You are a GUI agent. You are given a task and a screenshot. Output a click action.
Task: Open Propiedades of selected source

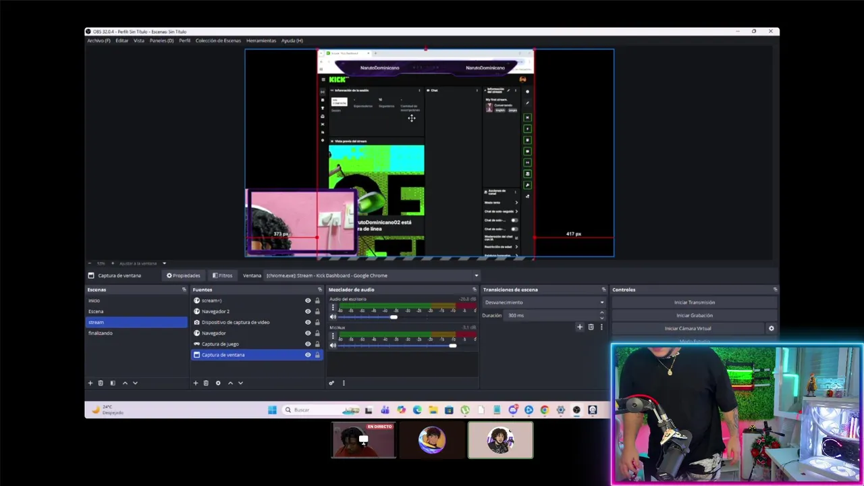[x=183, y=275]
